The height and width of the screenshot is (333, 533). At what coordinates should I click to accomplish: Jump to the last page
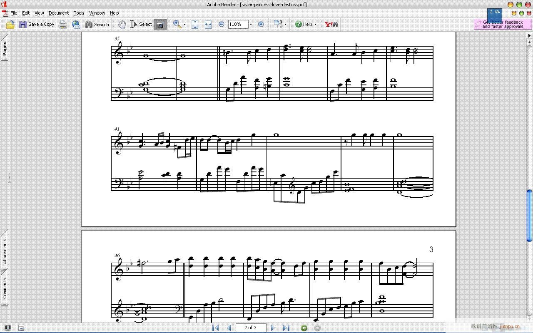[x=286, y=328]
